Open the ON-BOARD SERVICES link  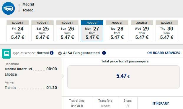pos(164,53)
